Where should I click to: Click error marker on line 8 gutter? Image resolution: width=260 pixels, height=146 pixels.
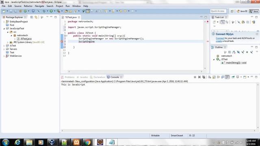coord(62,41)
